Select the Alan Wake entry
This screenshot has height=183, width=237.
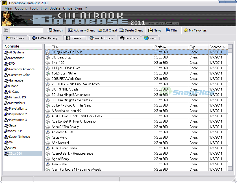tap(136, 164)
